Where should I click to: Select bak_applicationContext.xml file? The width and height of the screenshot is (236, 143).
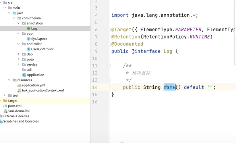tap(43, 90)
